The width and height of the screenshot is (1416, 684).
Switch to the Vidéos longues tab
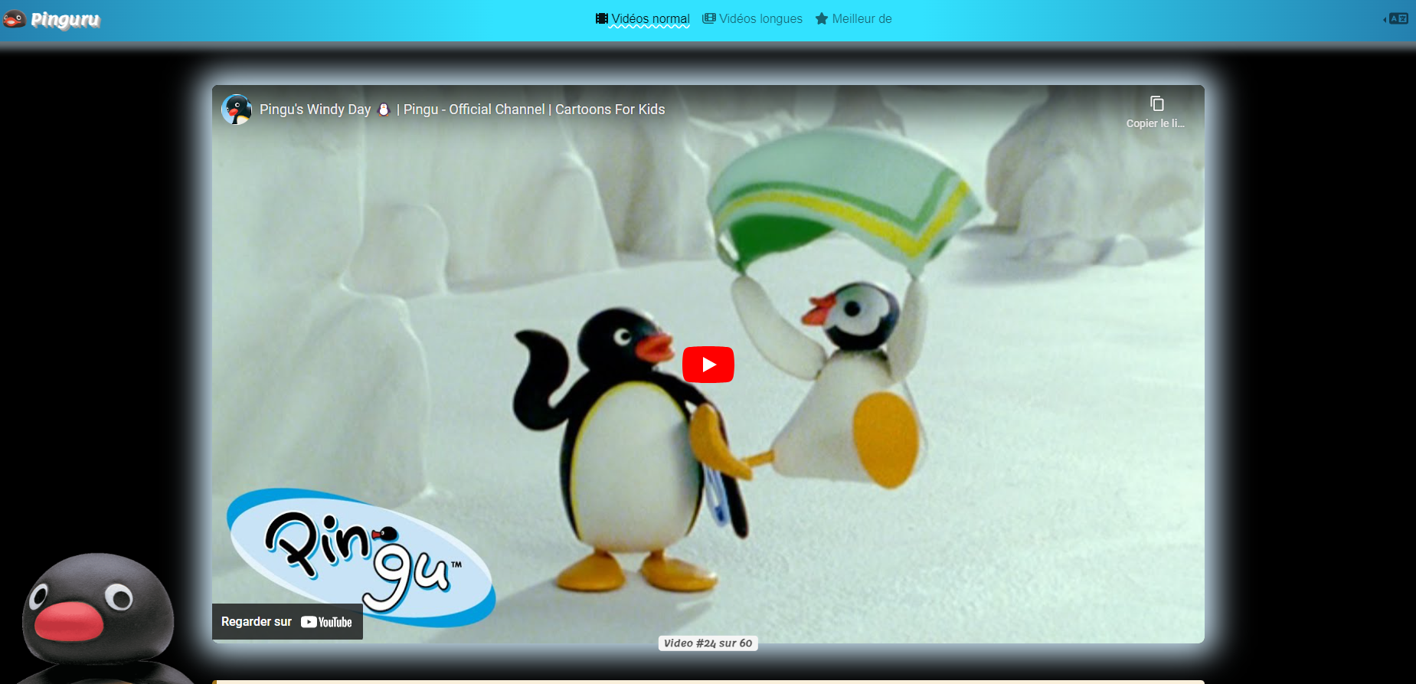760,18
